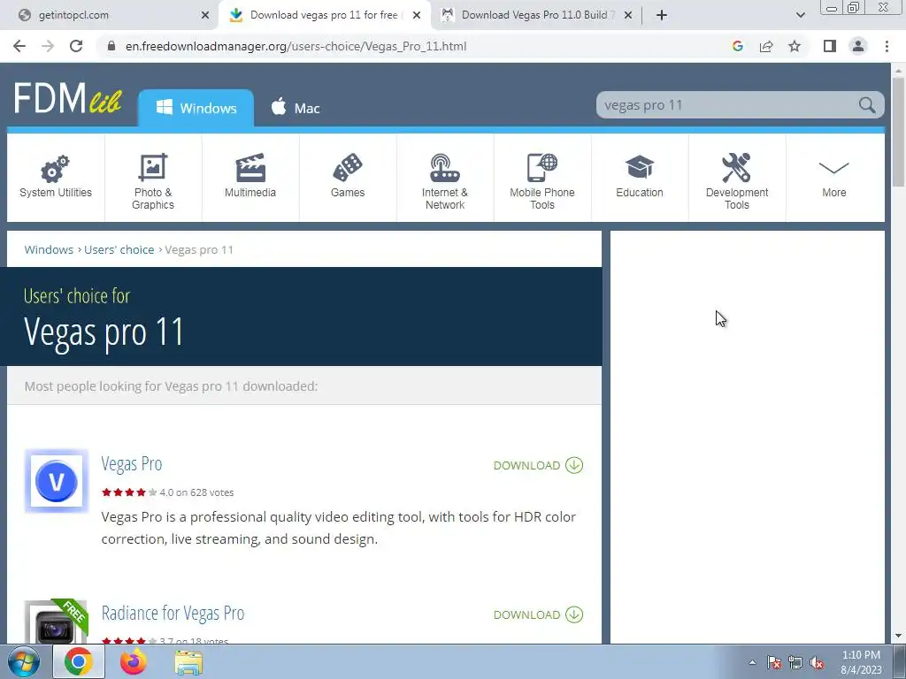Open the Vegas Pro title link
906x679 pixels.
pyautogui.click(x=132, y=463)
